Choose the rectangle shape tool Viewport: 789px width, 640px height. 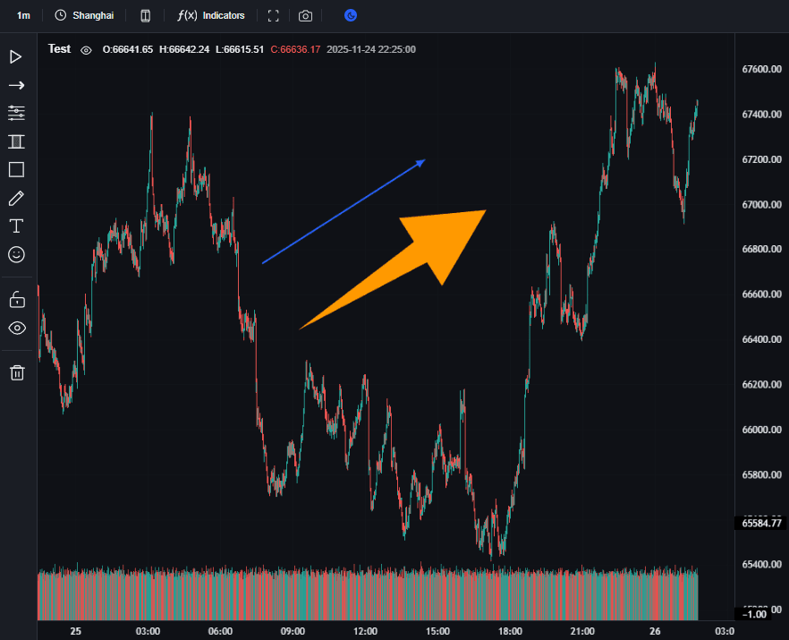click(x=16, y=169)
